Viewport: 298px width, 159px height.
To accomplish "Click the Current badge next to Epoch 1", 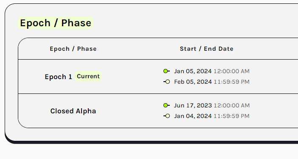I will click(88, 77).
